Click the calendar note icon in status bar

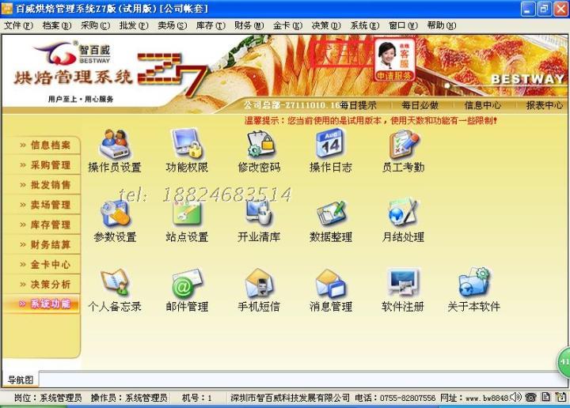[560, 397]
